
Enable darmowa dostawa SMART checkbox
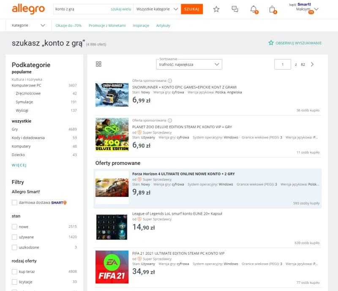[x=14, y=202]
